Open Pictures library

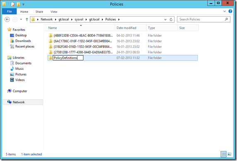(x=21, y=74)
